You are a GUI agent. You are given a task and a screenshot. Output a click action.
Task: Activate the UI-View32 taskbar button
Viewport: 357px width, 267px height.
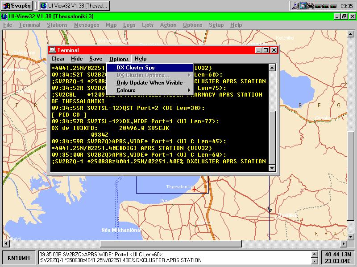point(74,6)
